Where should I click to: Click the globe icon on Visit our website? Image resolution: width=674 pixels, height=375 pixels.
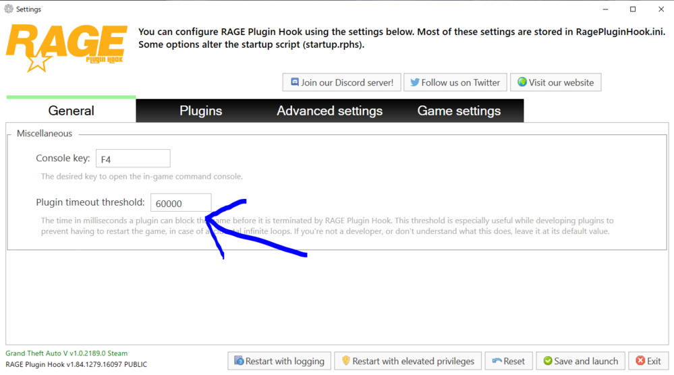pyautogui.click(x=522, y=82)
